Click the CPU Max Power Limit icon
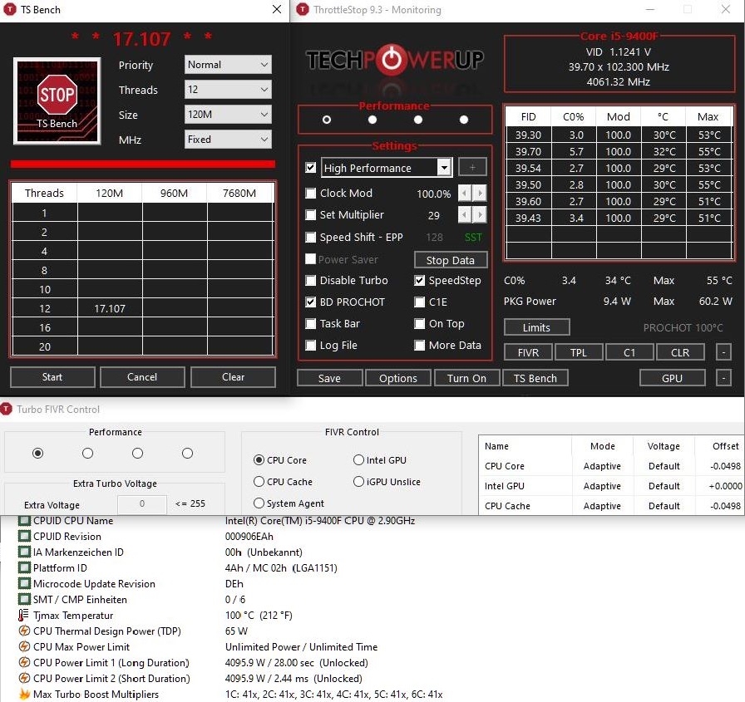The image size is (745, 702). click(24, 646)
